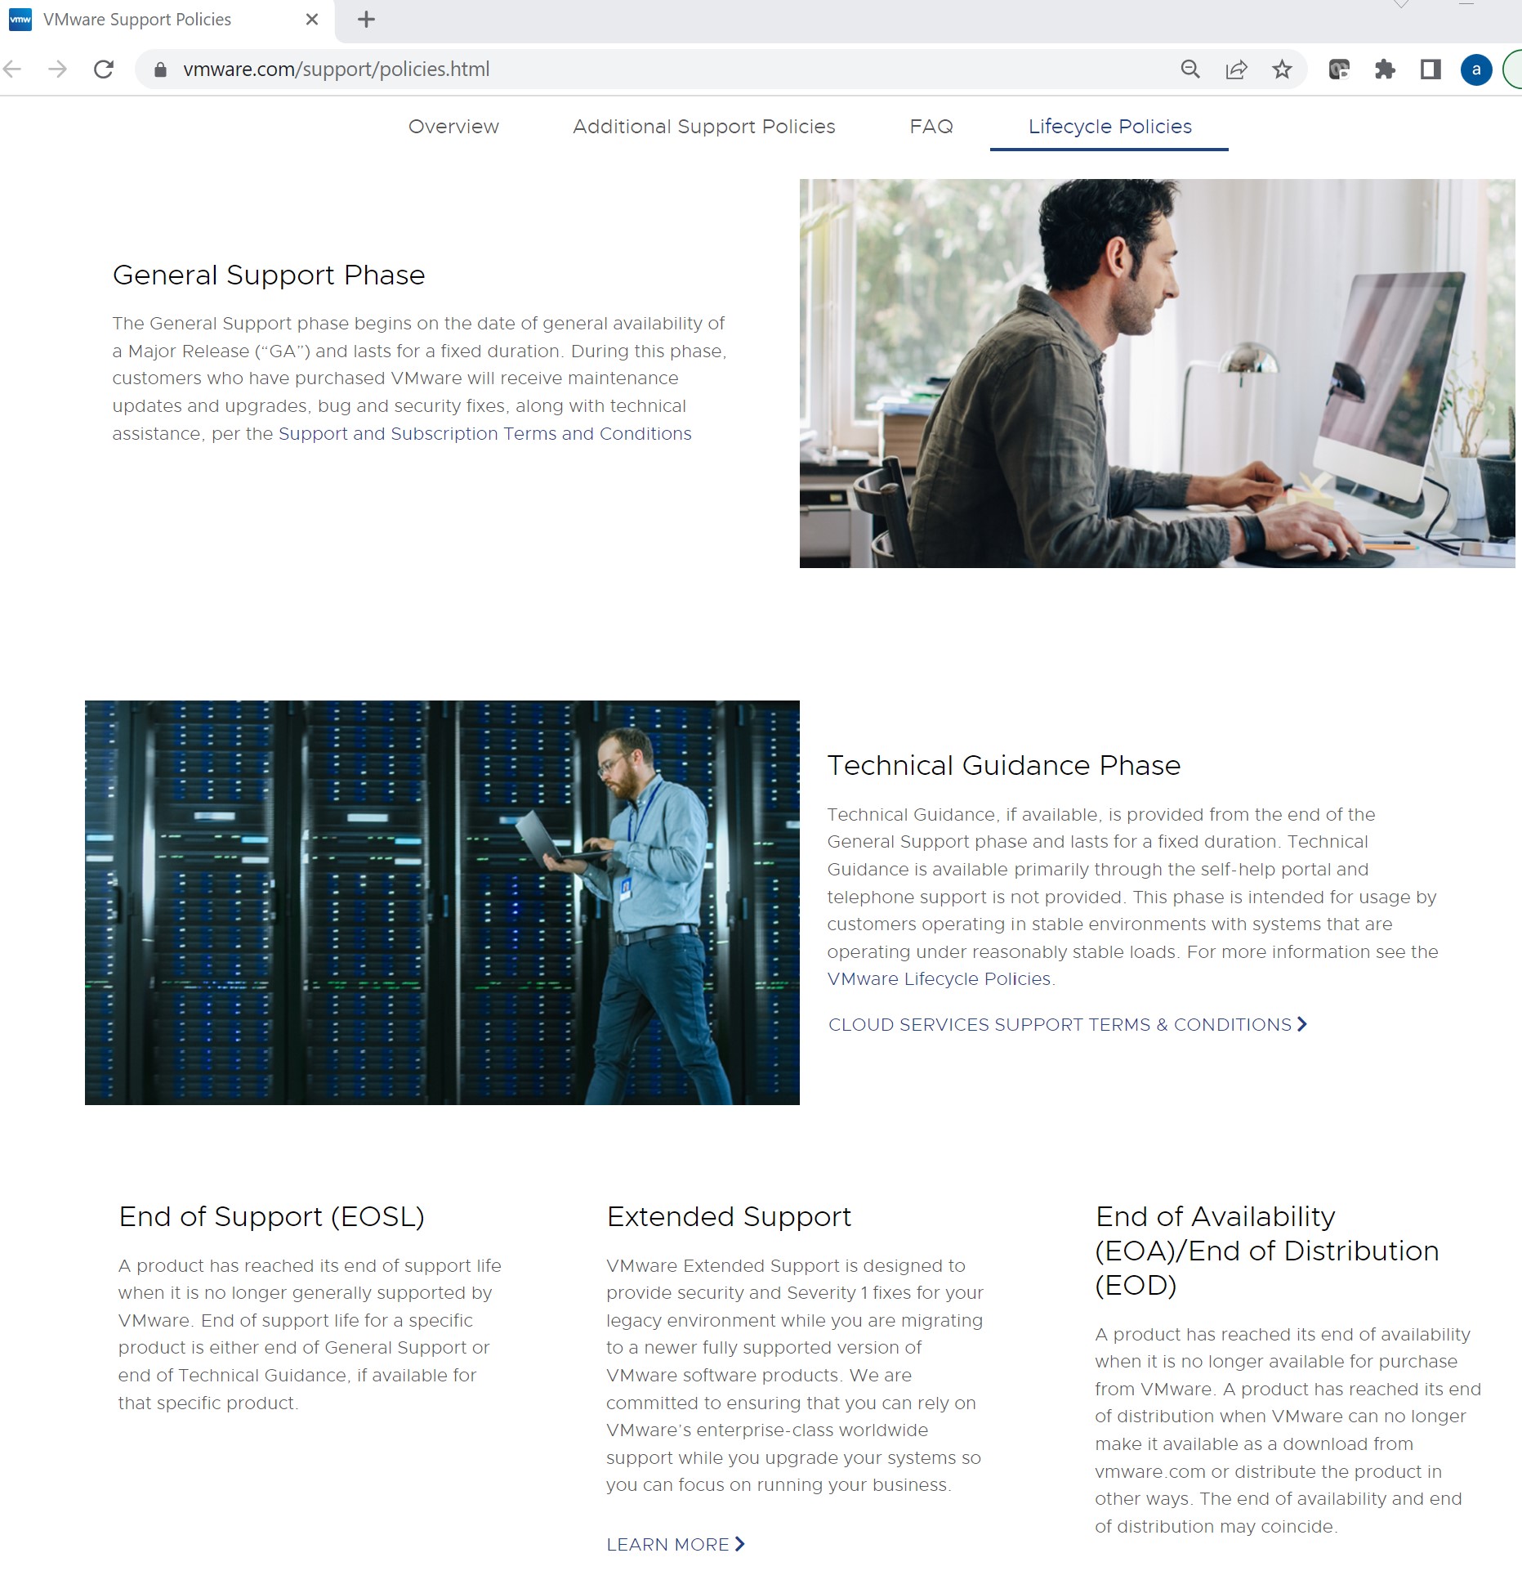Screen dimensions: 1522x1580
Task: Click the End of Support (EOSL) heading
Action: click(x=271, y=1217)
